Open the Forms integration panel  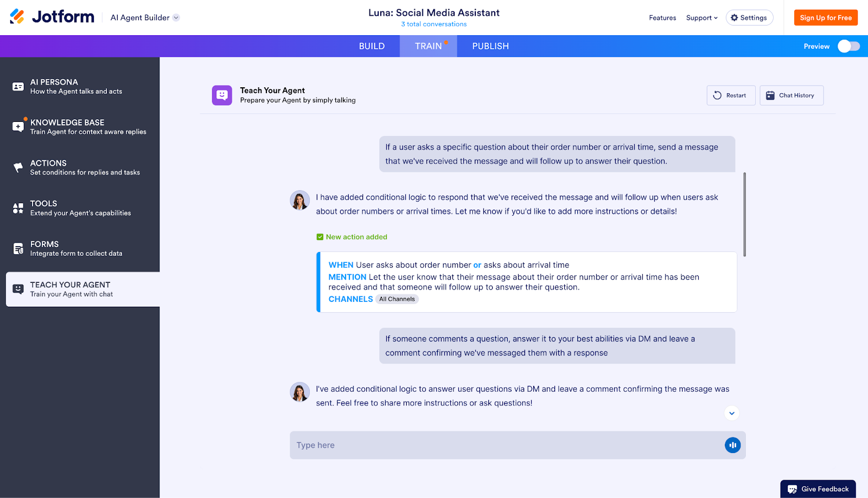(x=18, y=248)
